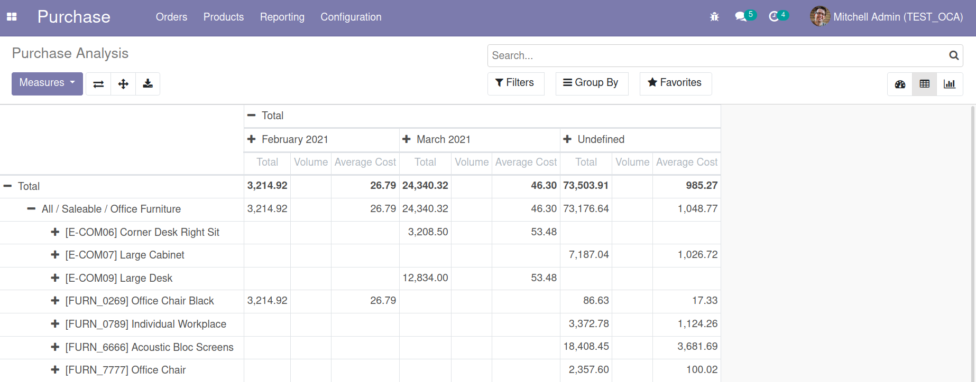Open the conversations messages icon

741,17
